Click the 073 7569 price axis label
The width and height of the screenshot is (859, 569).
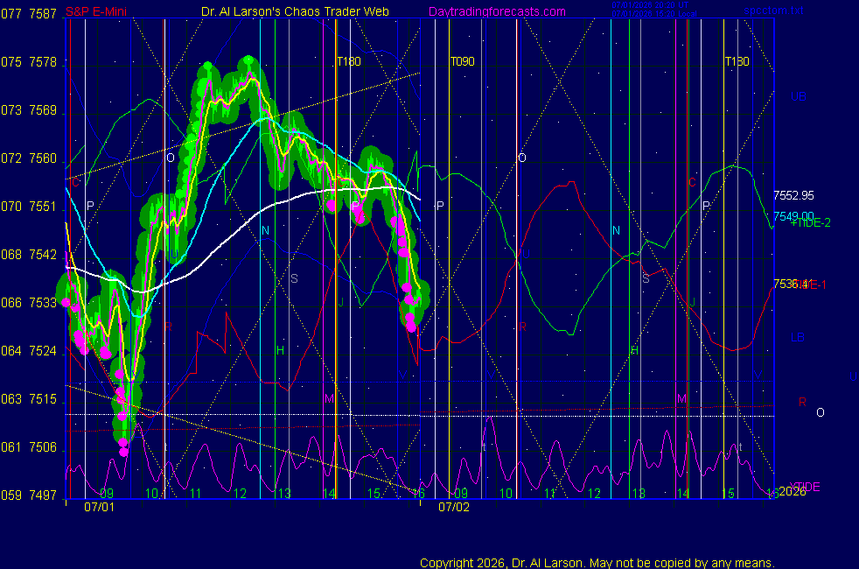point(29,110)
